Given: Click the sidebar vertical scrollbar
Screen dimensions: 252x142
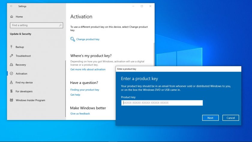Looking at the screenshot, I should point(65,89).
